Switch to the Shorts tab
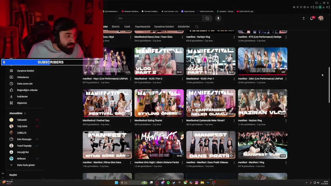331x186 pixels. pyautogui.click(x=116, y=27)
